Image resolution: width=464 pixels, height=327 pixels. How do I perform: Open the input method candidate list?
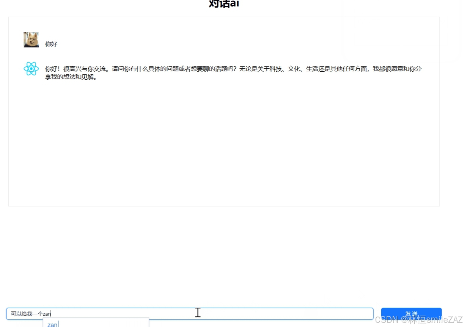click(x=97, y=324)
